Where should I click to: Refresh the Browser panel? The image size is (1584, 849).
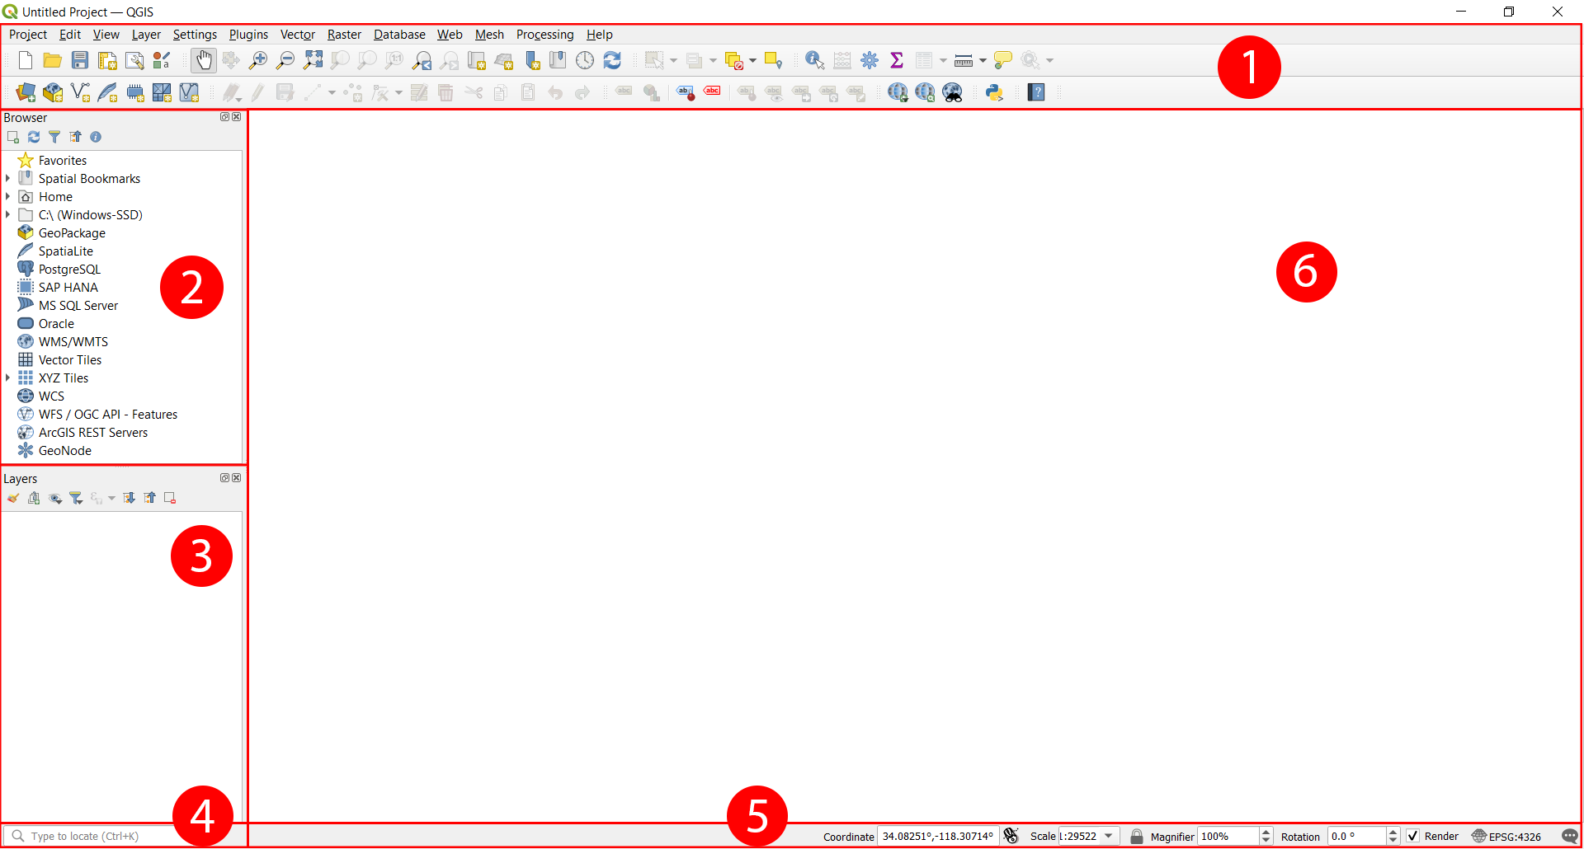click(x=34, y=137)
